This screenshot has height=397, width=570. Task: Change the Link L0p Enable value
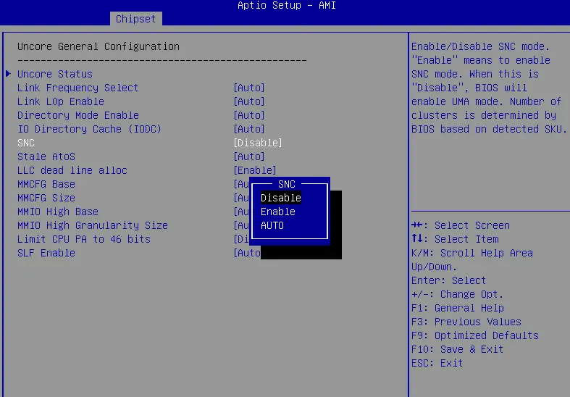click(x=249, y=101)
